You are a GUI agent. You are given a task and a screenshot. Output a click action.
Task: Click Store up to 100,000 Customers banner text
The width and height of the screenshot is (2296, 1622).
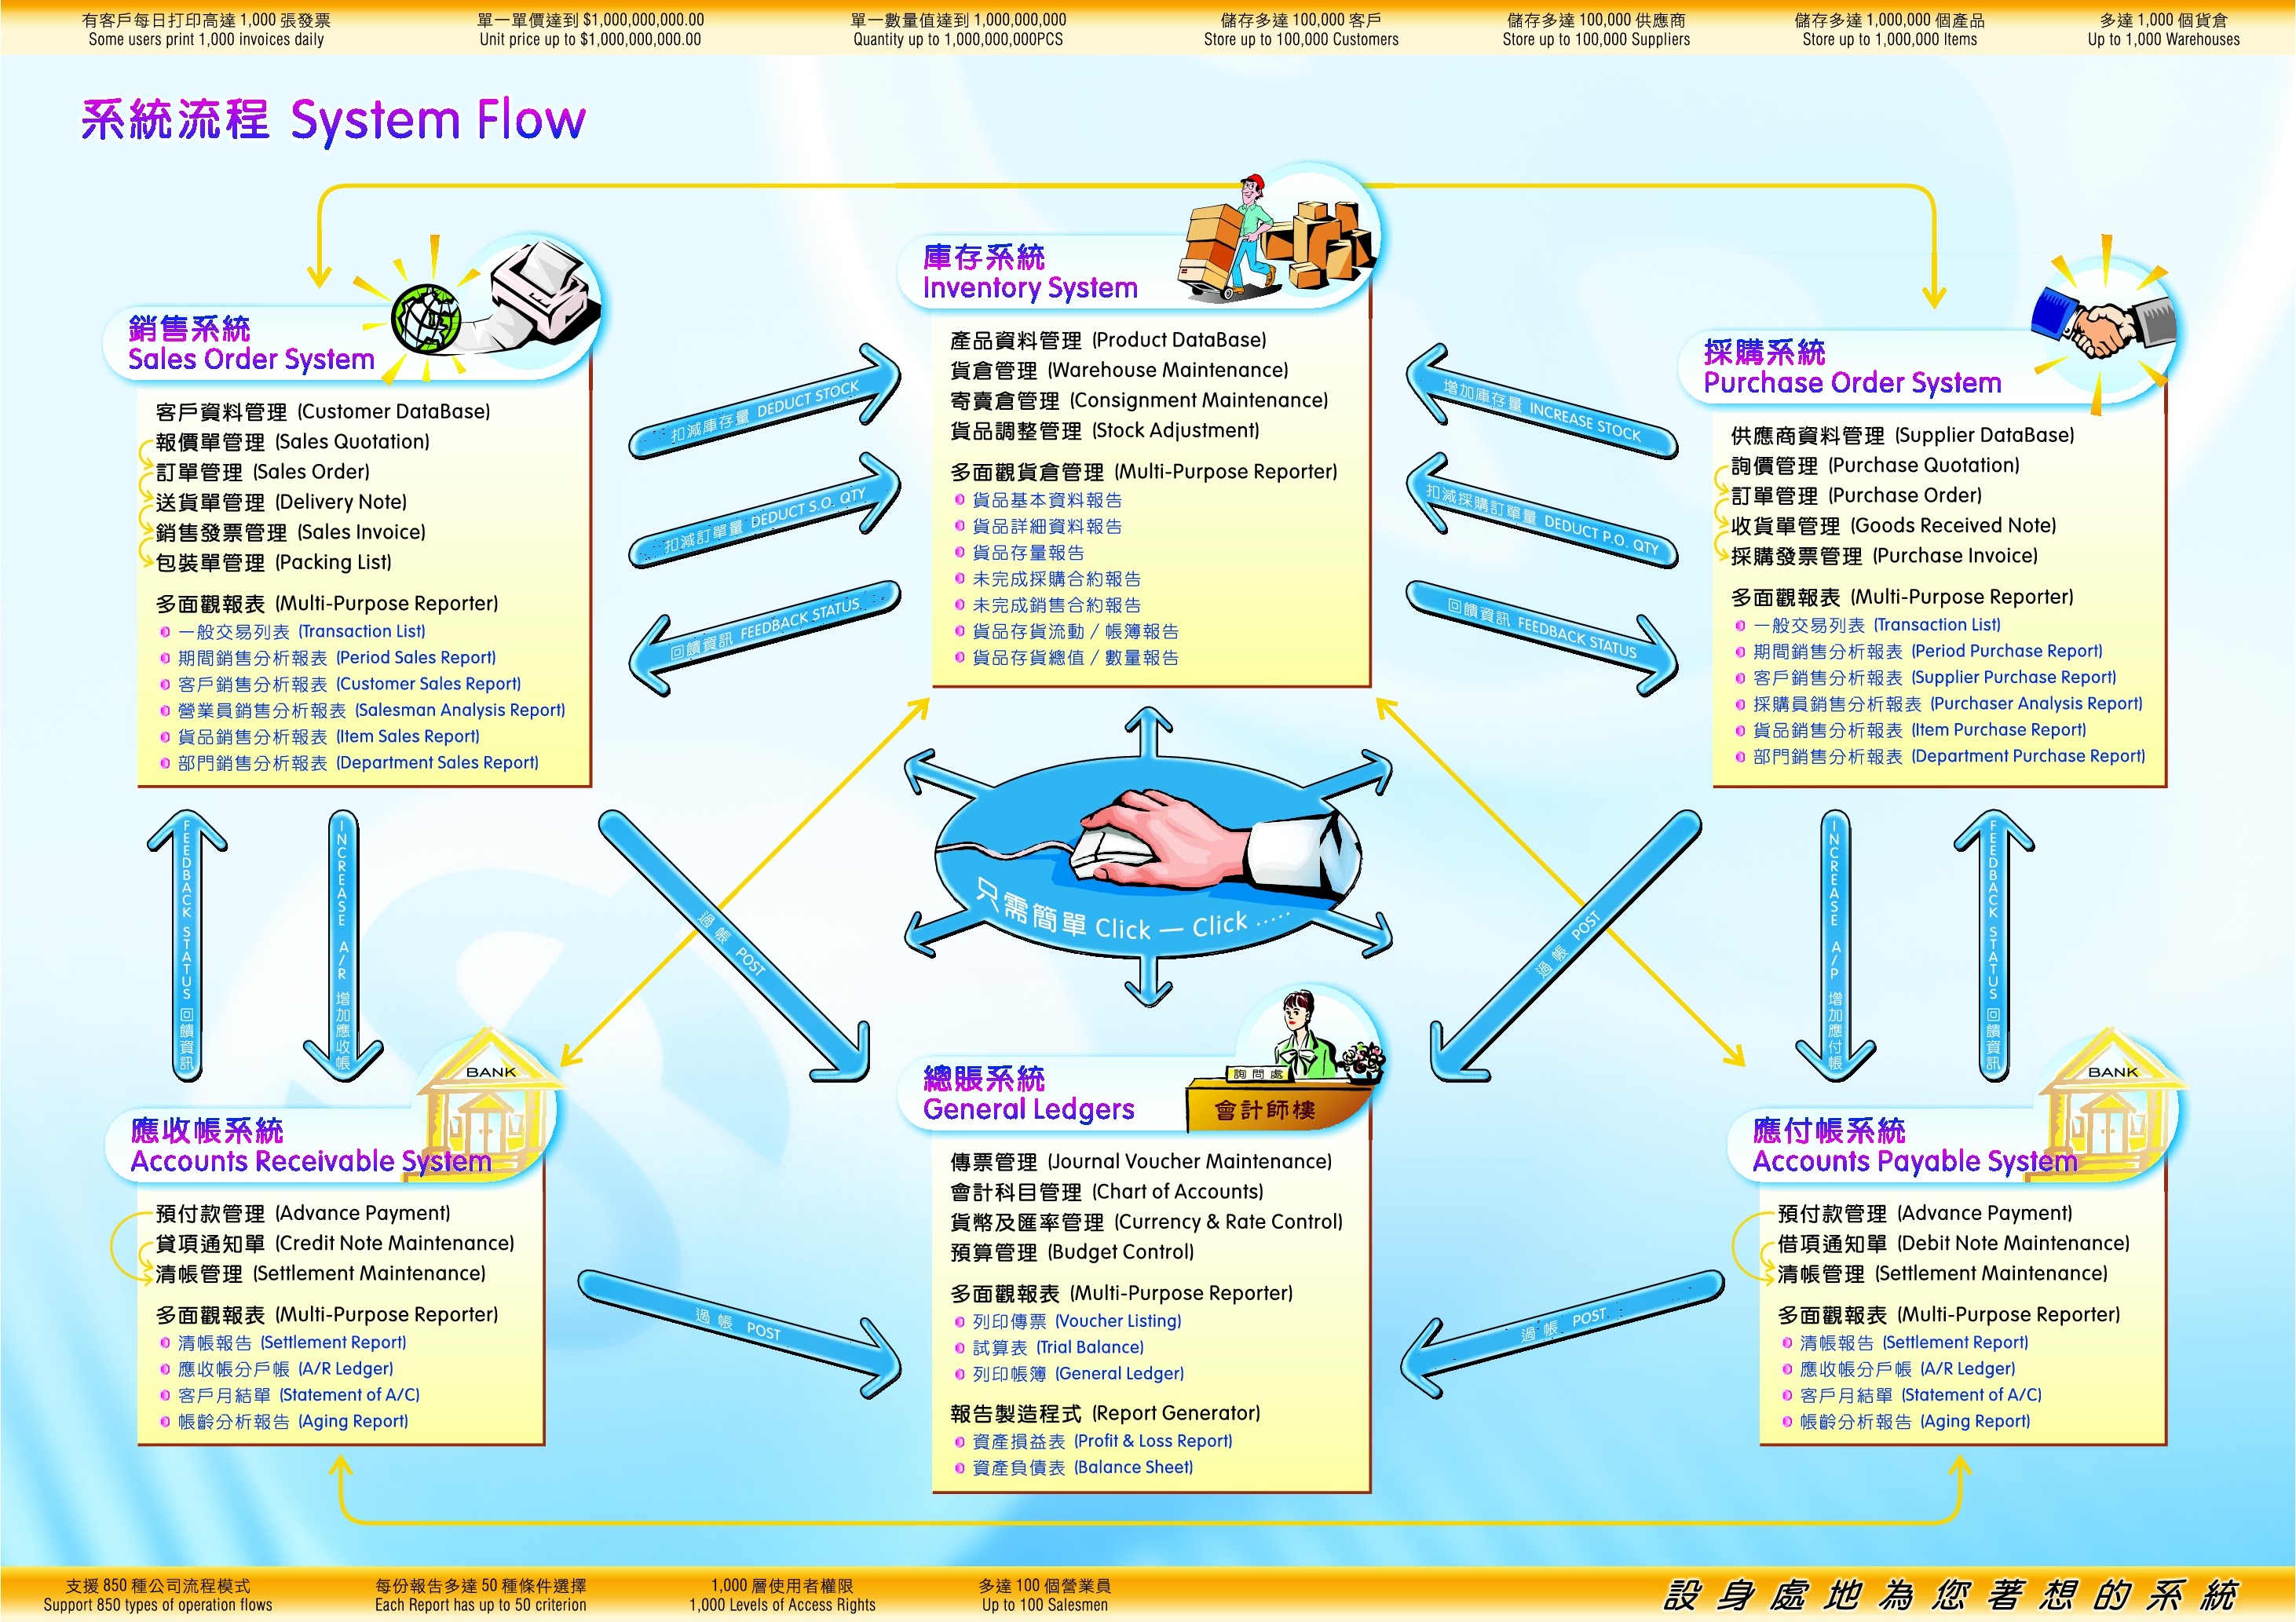click(1301, 40)
